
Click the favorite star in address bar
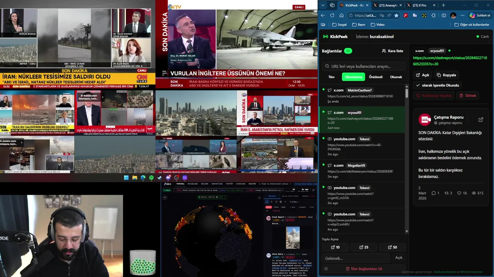tap(396, 15)
